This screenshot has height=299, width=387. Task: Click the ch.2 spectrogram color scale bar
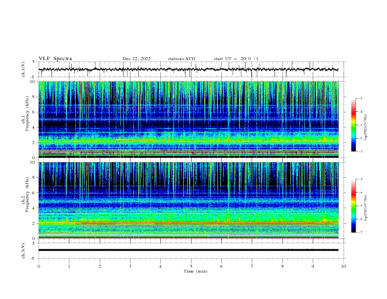tap(353, 206)
